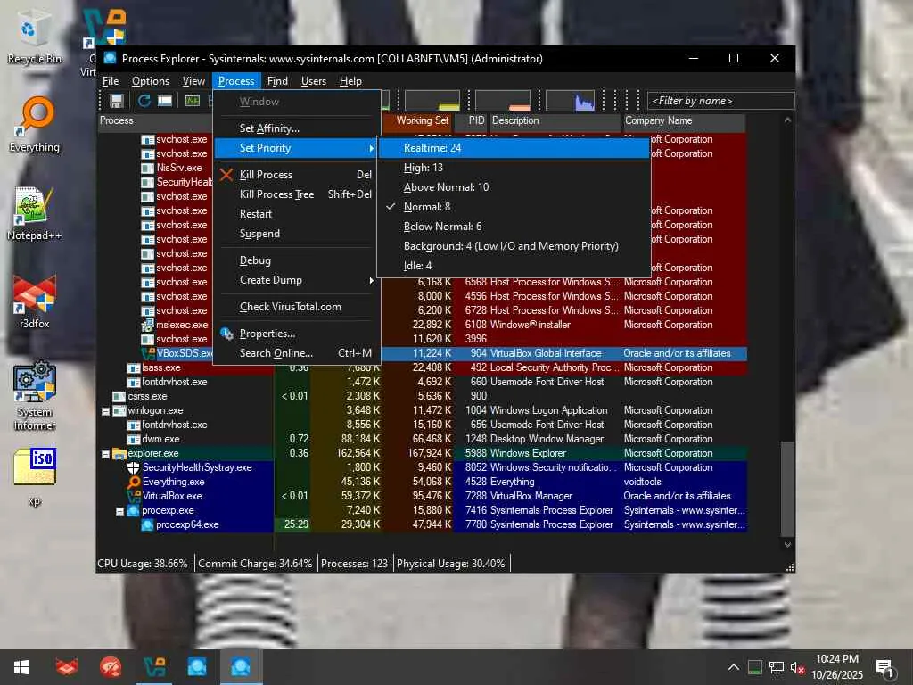913x685 pixels.
Task: Select the dwm.exe process row
Action: [422, 439]
